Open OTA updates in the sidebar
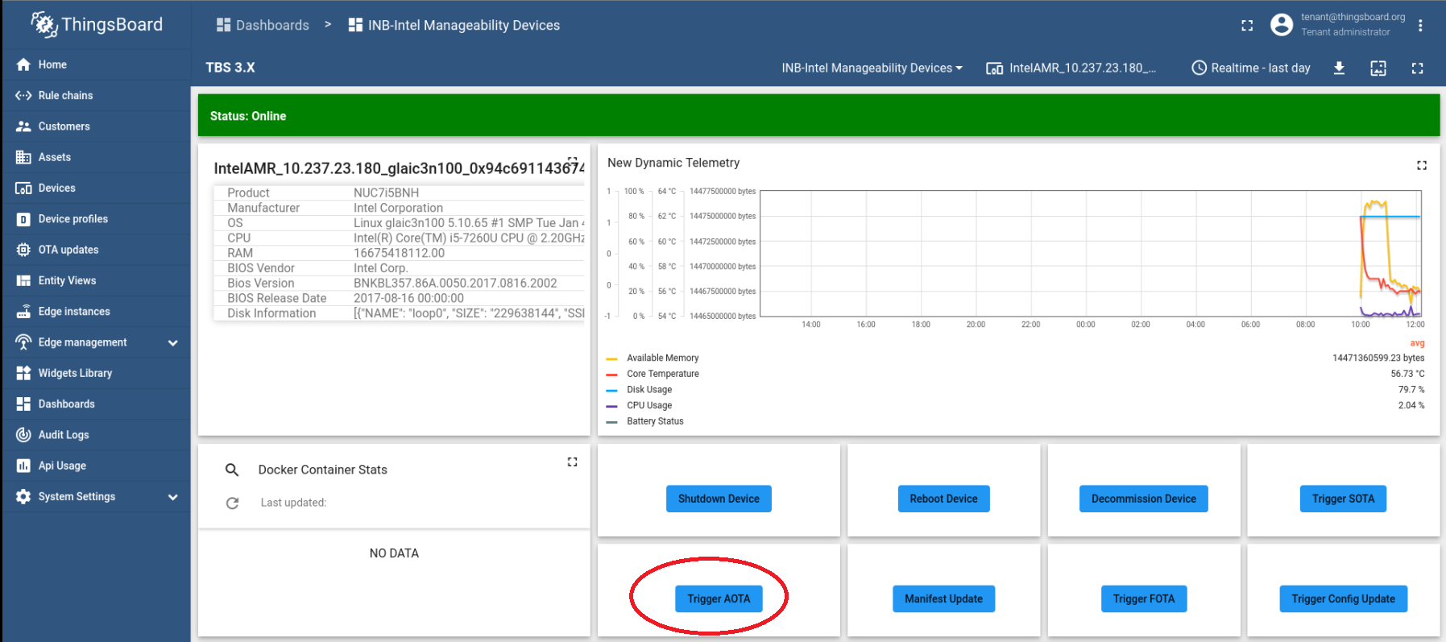The width and height of the screenshot is (1446, 642). tap(96, 250)
